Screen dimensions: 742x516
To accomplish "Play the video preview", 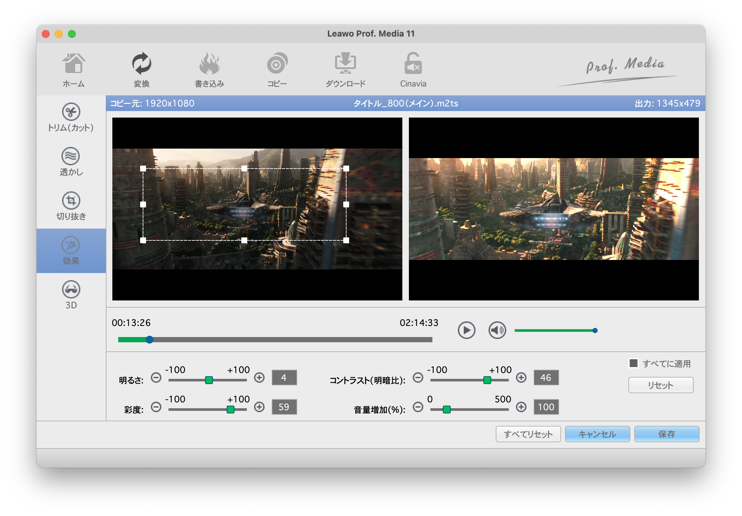I will [466, 330].
